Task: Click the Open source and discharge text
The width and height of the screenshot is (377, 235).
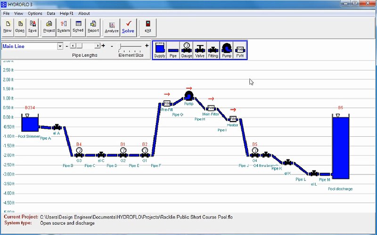Action: 67,223
